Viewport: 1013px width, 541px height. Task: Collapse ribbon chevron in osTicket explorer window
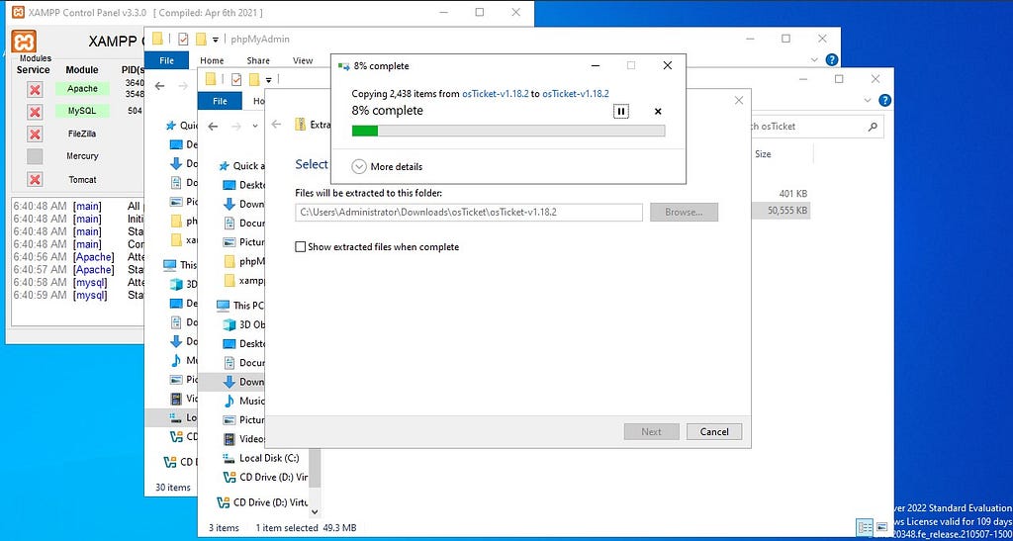click(x=869, y=100)
